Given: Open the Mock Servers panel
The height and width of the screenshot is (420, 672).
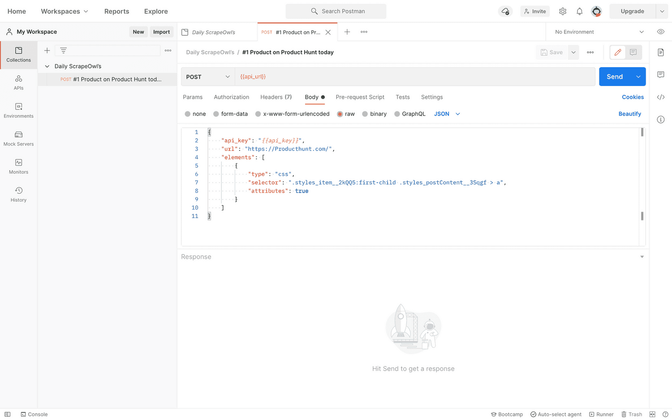Looking at the screenshot, I should click(18, 138).
